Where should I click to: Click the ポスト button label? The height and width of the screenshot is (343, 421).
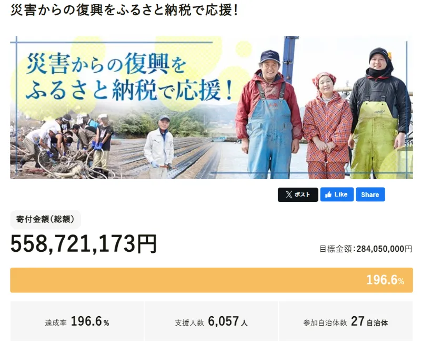point(302,194)
